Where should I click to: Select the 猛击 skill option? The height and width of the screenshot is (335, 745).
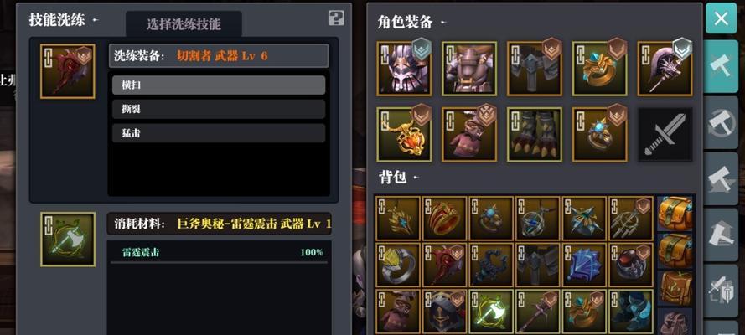219,133
